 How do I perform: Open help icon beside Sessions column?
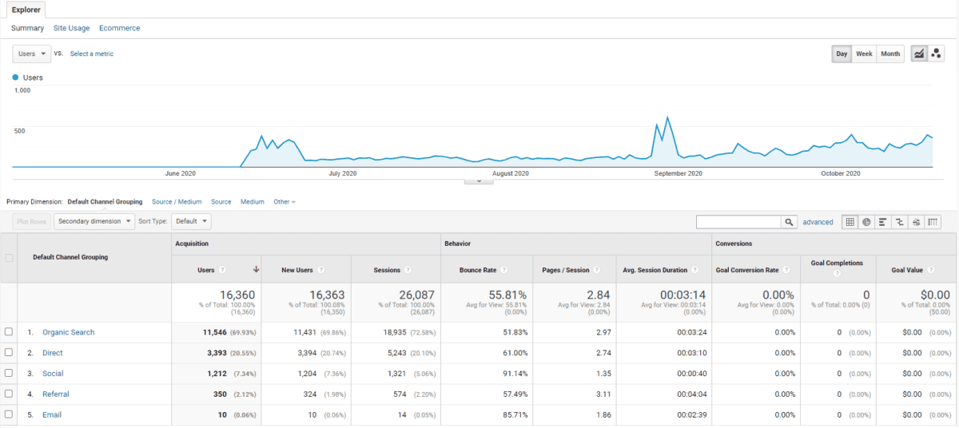(x=408, y=270)
